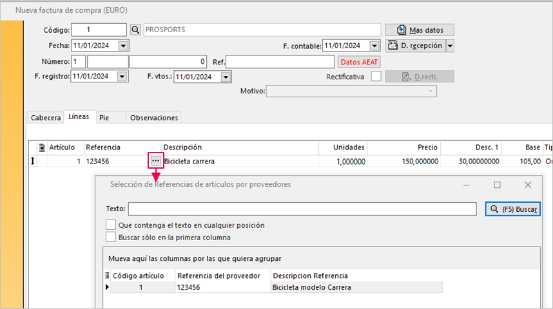Image resolution: width=553 pixels, height=309 pixels.
Task: Maximize the Selección de Referencias dialog
Action: pos(497,185)
